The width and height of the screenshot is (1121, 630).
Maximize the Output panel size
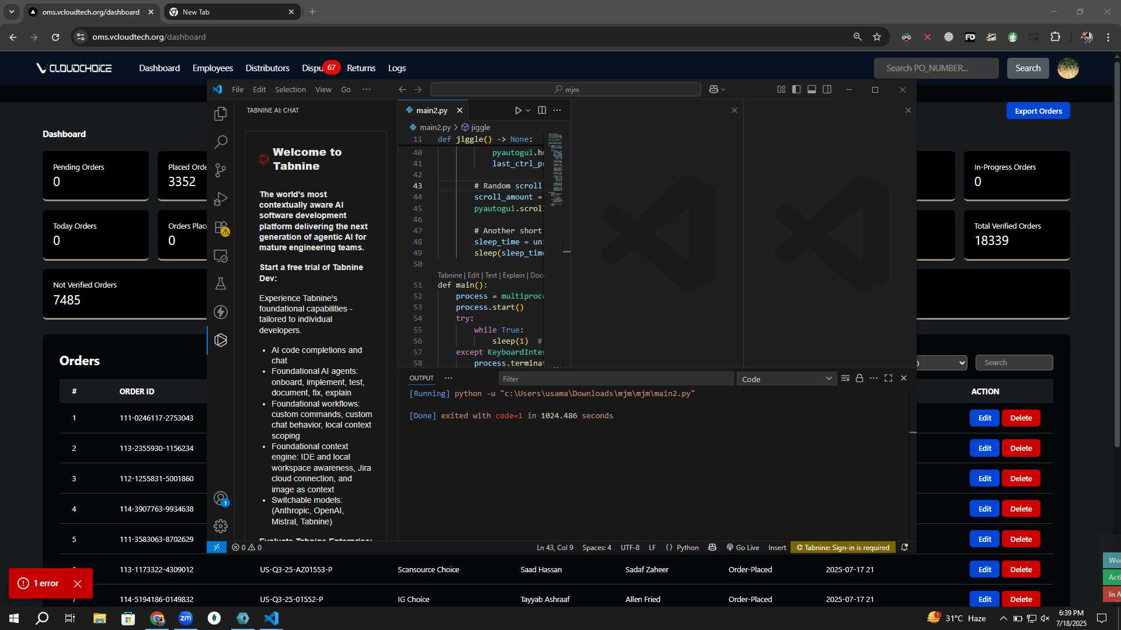[888, 378]
